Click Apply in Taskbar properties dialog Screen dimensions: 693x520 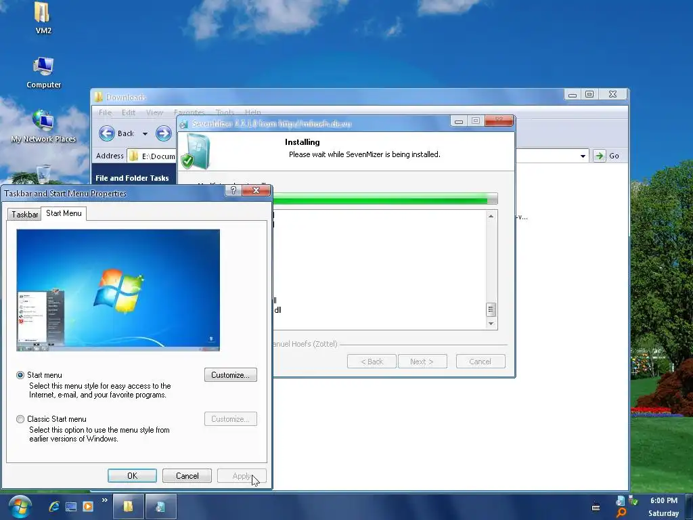coord(242,476)
